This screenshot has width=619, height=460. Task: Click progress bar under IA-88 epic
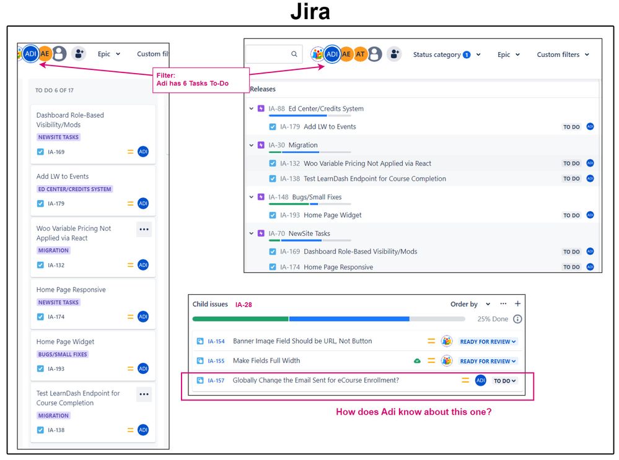pos(310,116)
